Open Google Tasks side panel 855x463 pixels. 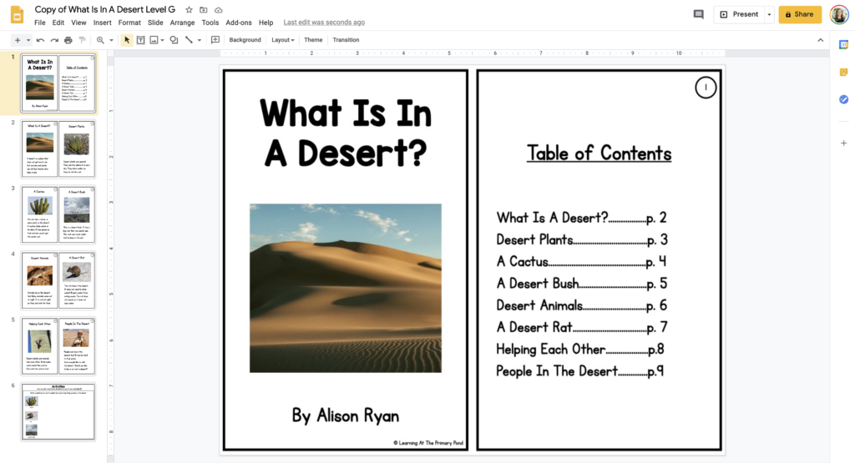coord(843,99)
